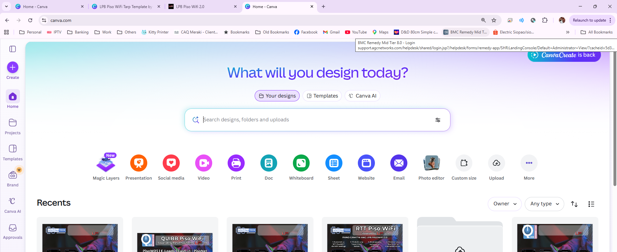Switch Recents to list view
This screenshot has height=252, width=617.
pyautogui.click(x=591, y=204)
